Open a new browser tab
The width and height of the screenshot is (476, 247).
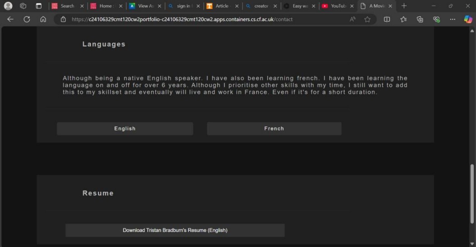[404, 6]
